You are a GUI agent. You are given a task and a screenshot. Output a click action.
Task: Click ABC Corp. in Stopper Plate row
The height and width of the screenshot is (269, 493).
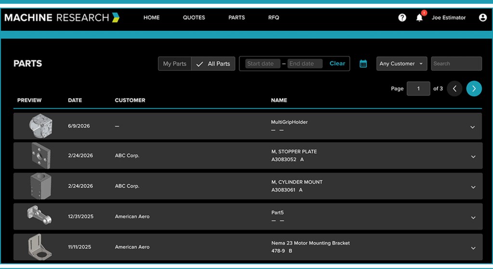(127, 155)
